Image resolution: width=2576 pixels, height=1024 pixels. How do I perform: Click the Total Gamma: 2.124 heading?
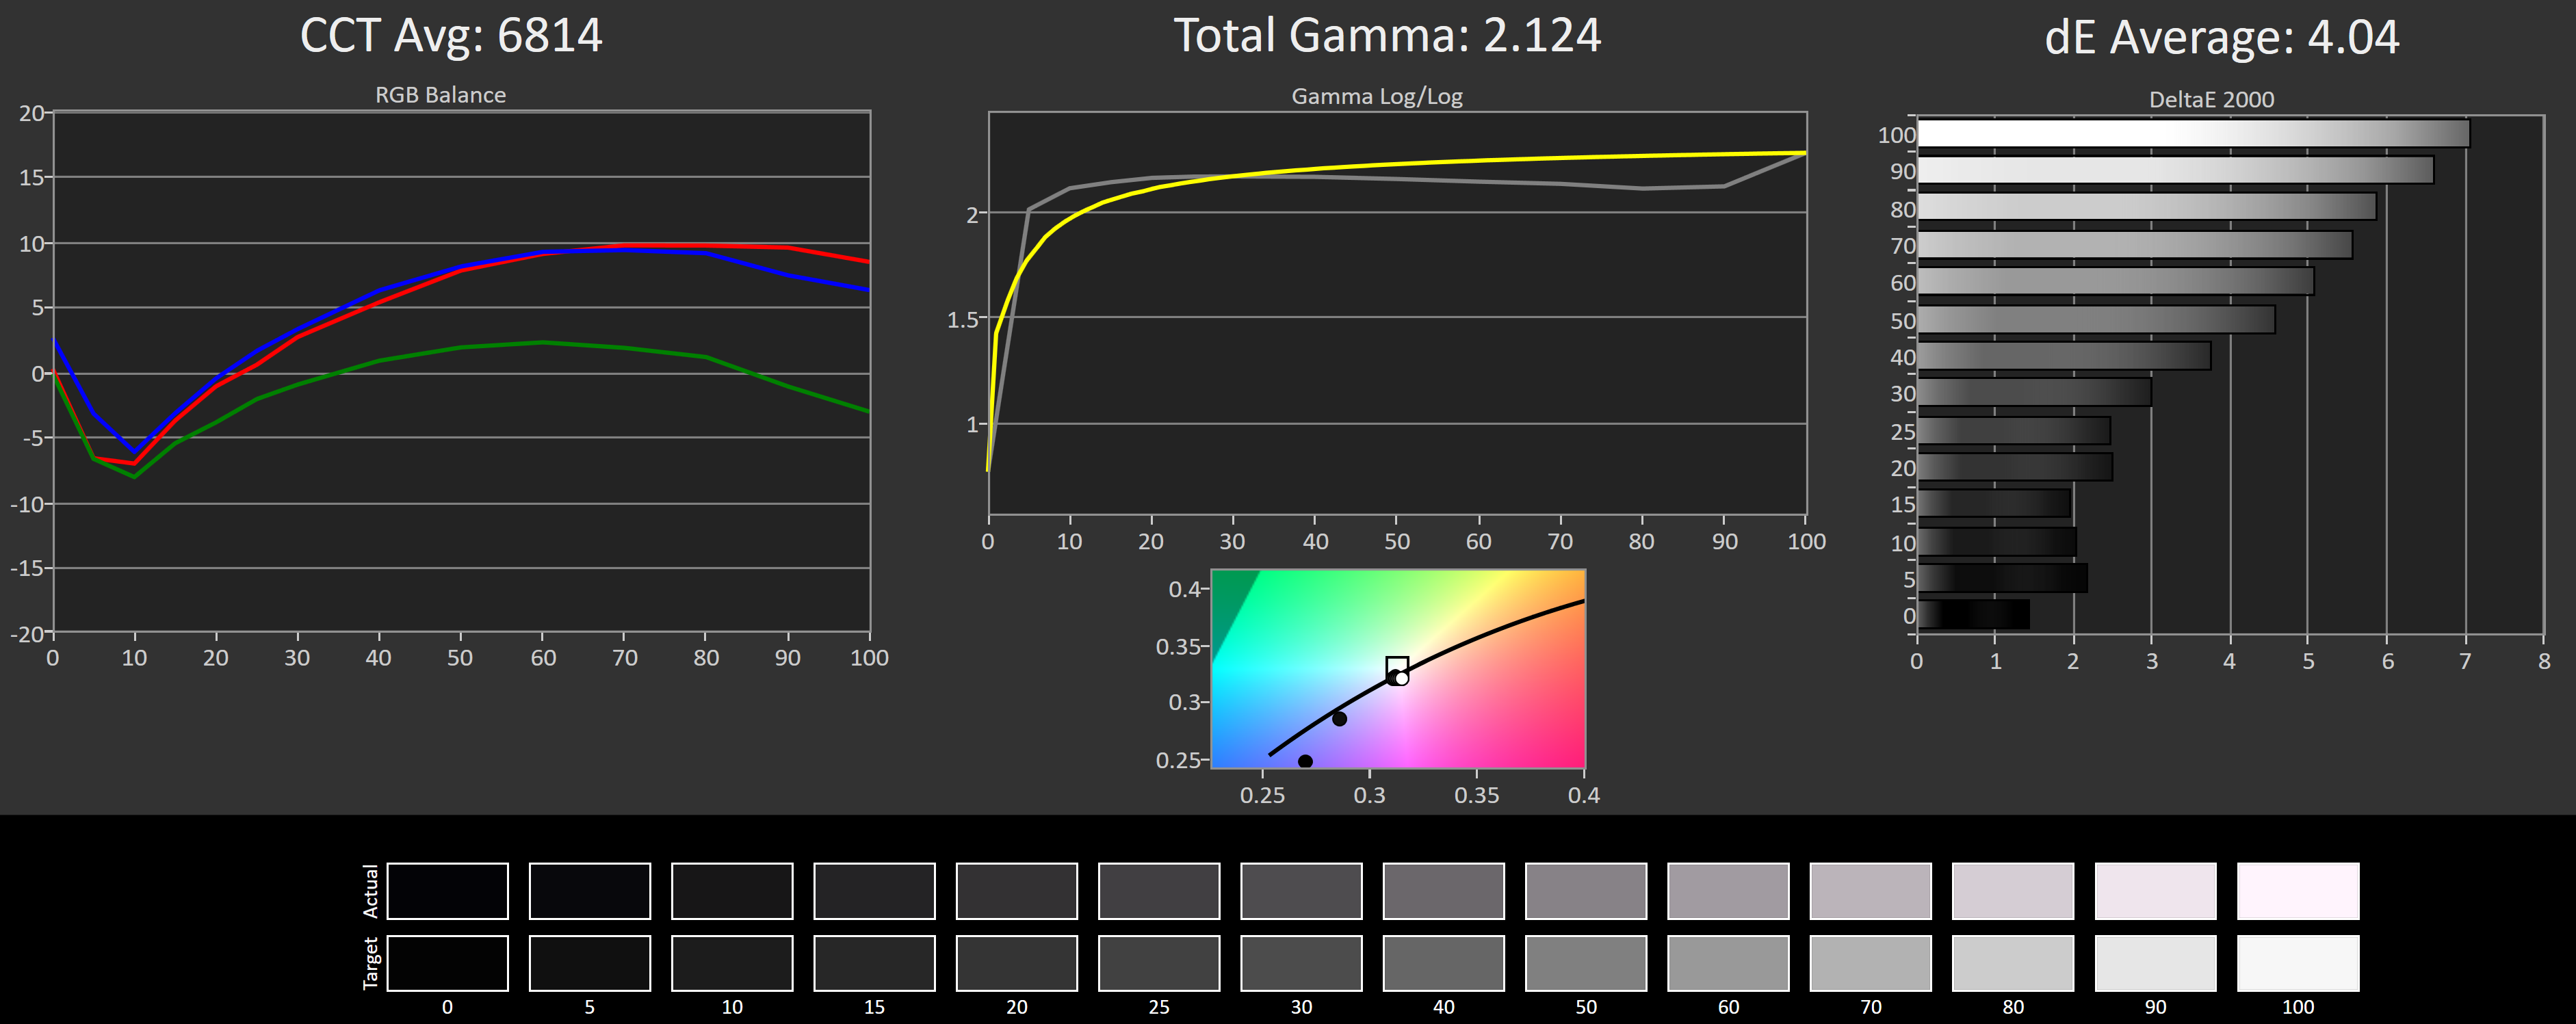tap(1386, 36)
